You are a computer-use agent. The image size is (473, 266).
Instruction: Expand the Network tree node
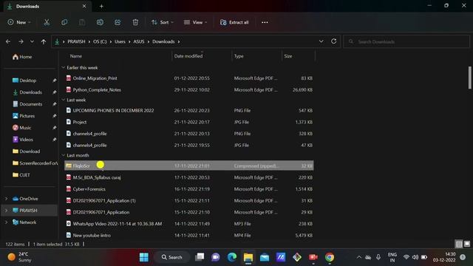(7, 222)
